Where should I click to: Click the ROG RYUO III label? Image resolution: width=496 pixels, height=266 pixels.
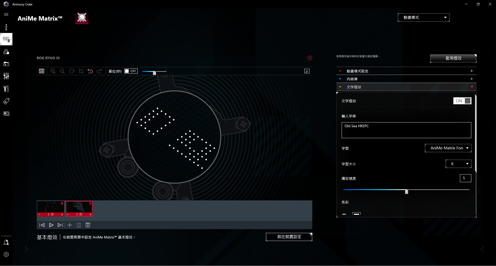[48, 58]
